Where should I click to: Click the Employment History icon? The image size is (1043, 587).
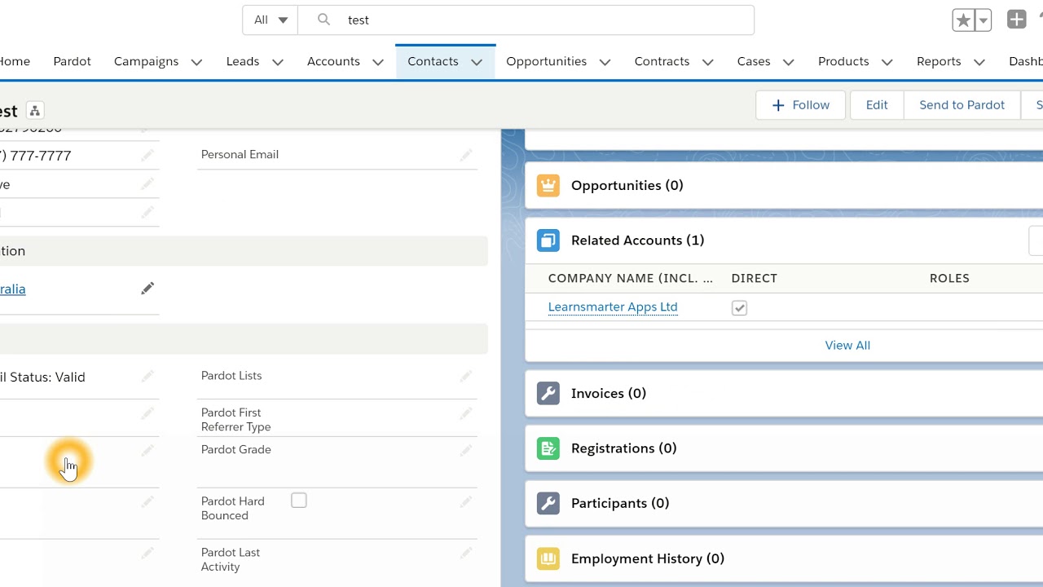pos(548,558)
